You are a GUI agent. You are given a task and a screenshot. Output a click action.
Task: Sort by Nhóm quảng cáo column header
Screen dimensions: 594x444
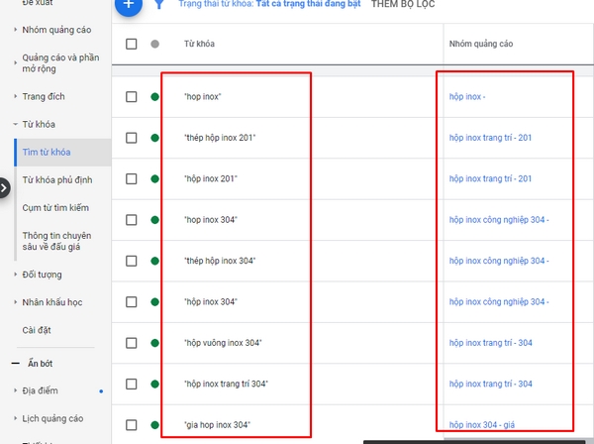(x=481, y=44)
